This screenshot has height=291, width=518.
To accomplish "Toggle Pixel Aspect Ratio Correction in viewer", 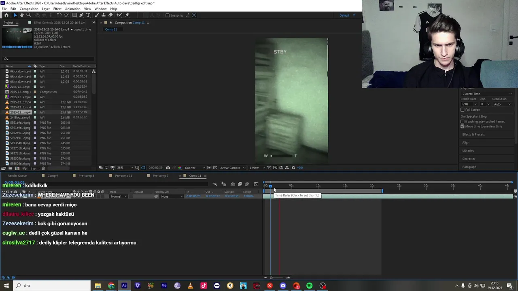I will pyautogui.click(x=269, y=168).
